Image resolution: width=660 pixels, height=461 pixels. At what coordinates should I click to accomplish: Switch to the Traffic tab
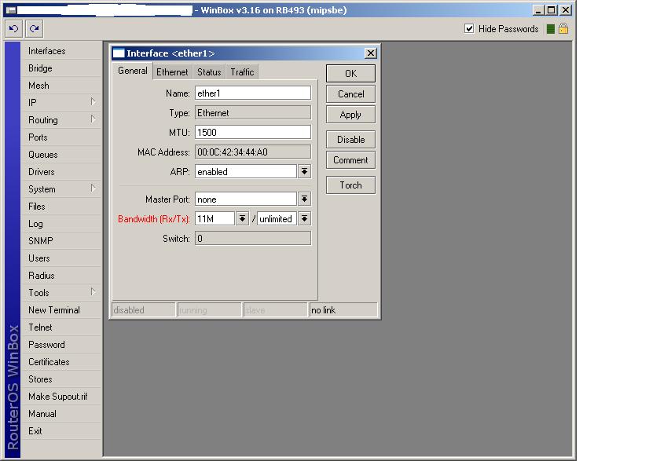coord(242,72)
